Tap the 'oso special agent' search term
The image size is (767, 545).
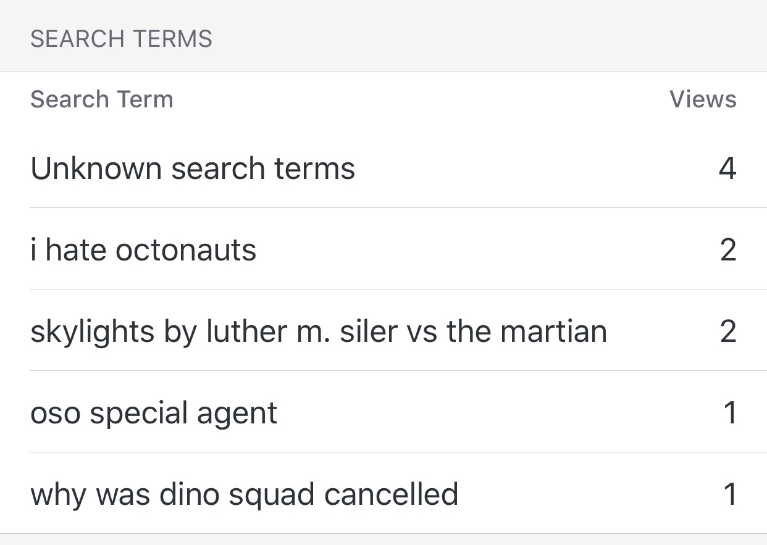point(154,413)
